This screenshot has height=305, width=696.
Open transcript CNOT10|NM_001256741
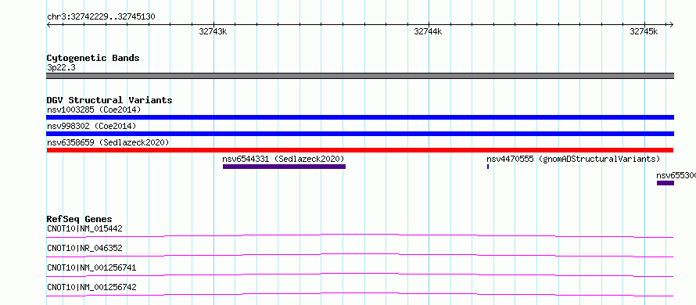[x=91, y=267]
